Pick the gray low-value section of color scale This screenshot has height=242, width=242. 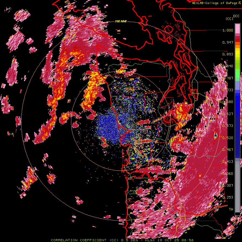(x=237, y=187)
